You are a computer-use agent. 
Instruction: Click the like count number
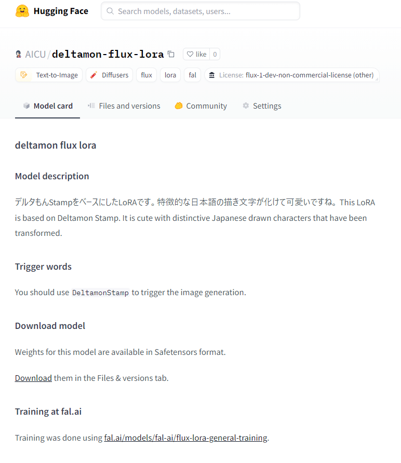coord(215,55)
